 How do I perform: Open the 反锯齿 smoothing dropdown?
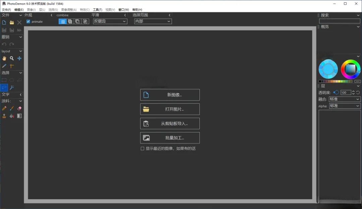(x=110, y=21)
